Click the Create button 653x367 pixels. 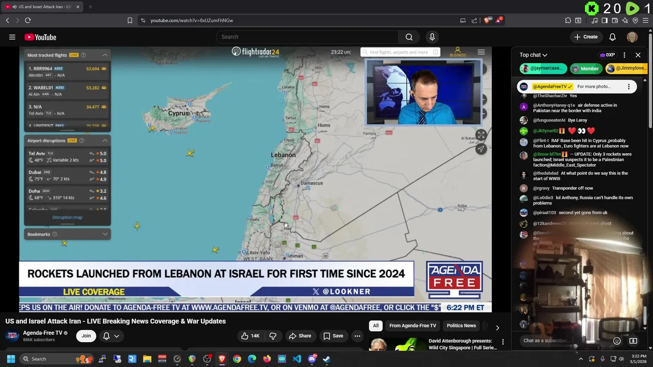[x=586, y=37]
